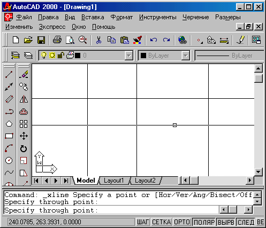Launch the web browser globe icon

[183, 40]
